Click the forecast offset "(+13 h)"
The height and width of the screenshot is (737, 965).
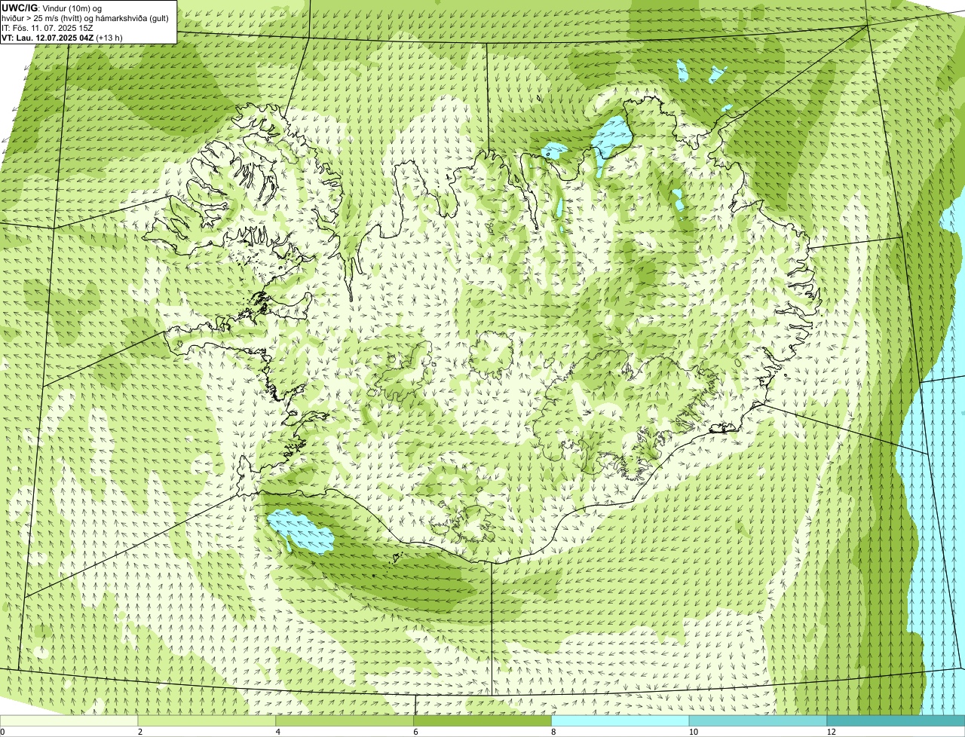(x=109, y=37)
